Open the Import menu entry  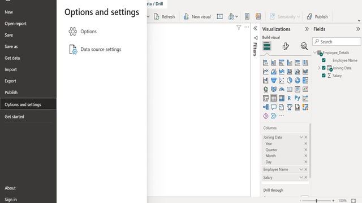[x=11, y=69]
